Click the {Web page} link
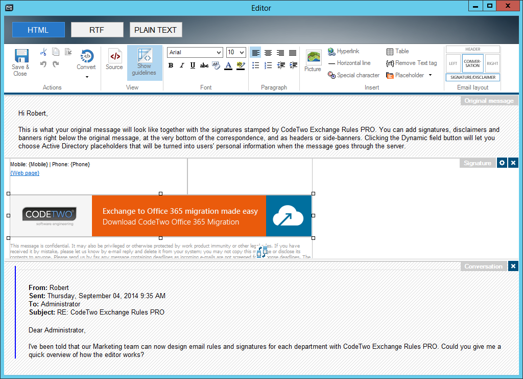Screen dimensions: 523x379 click(25, 173)
